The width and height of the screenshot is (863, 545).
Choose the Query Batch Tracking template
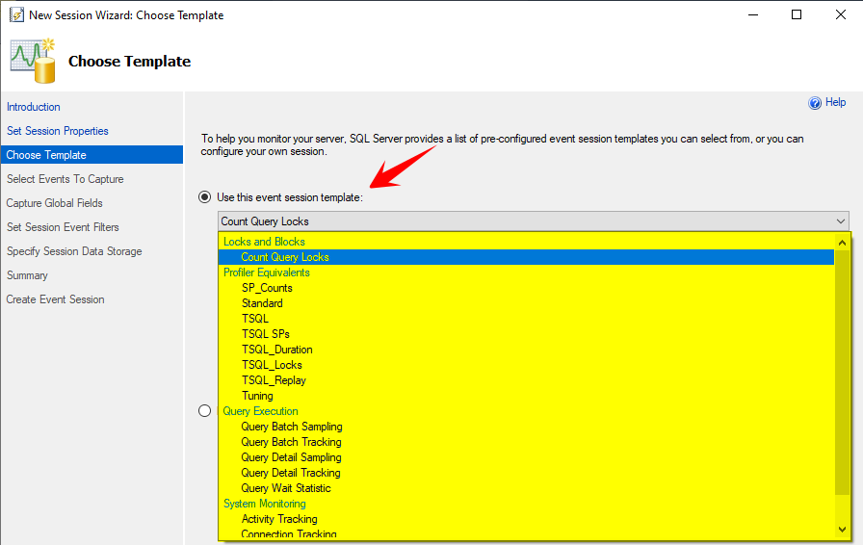(x=291, y=442)
